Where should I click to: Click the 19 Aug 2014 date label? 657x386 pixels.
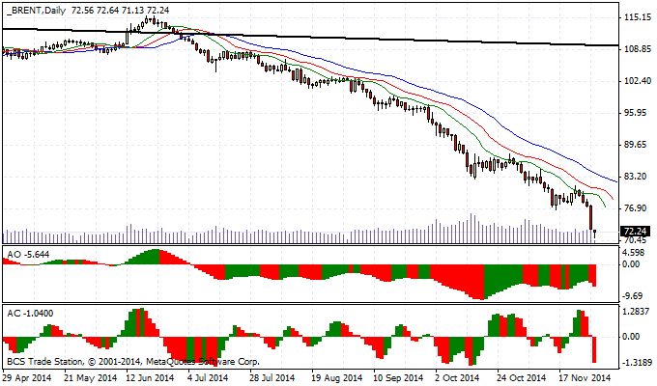point(337,377)
